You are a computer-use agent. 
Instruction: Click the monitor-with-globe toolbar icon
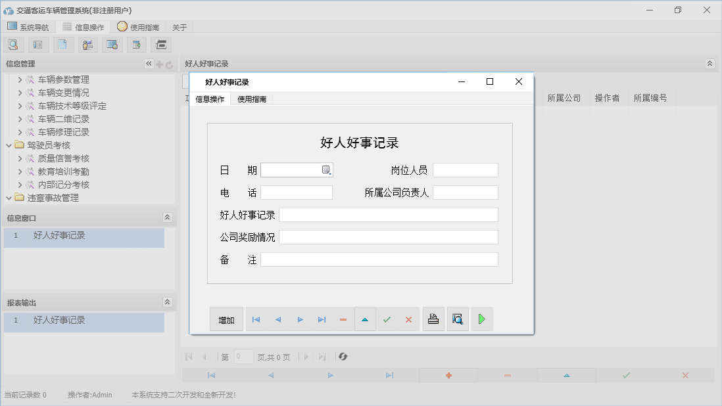pos(111,44)
